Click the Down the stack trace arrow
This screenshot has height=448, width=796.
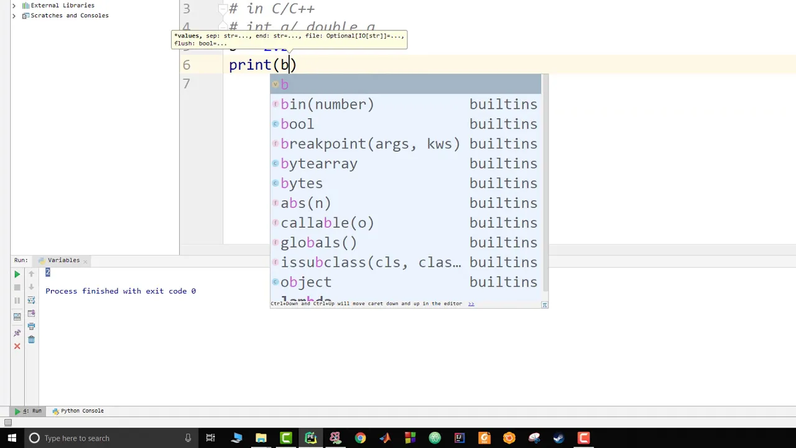click(31, 287)
